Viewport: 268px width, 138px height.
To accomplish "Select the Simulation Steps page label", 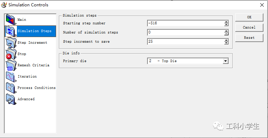I will click(35, 31).
